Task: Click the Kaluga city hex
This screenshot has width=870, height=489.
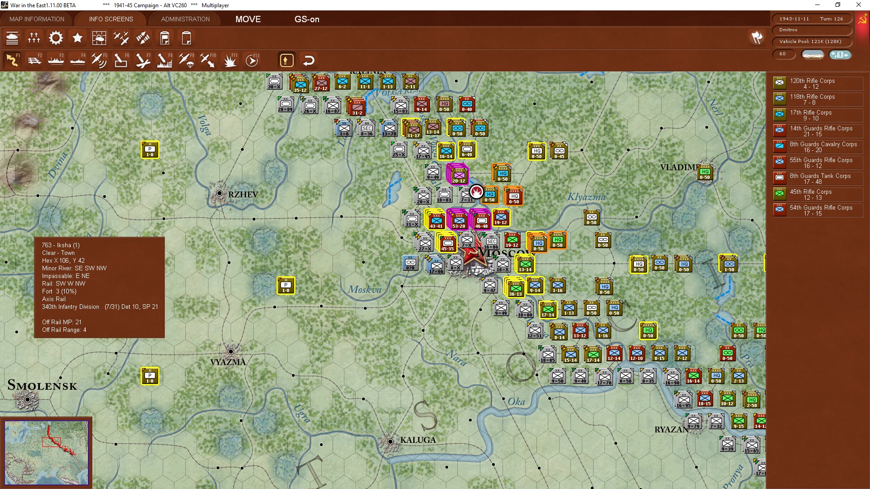Action: (390, 441)
